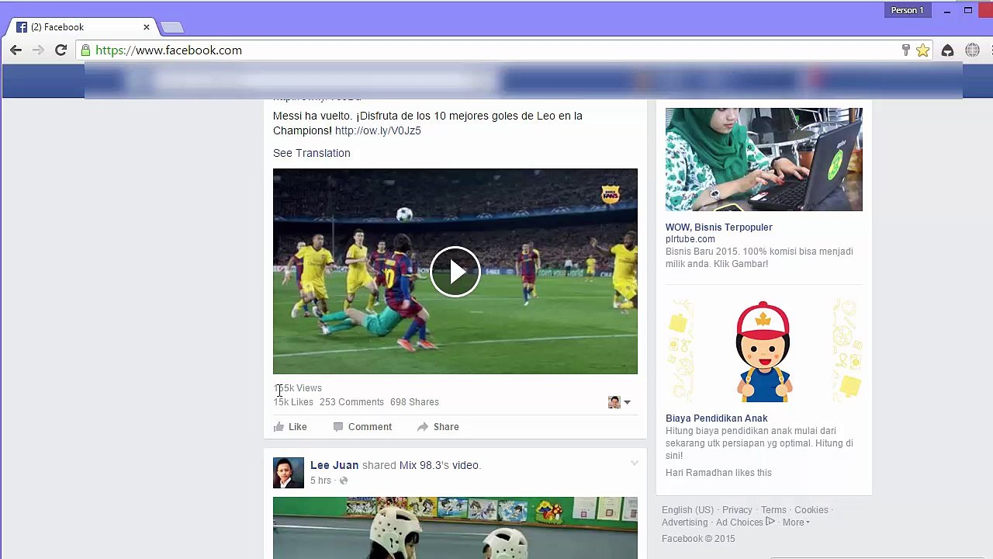993x559 pixels.
Task: Like the Messi video post
Action: tap(290, 427)
